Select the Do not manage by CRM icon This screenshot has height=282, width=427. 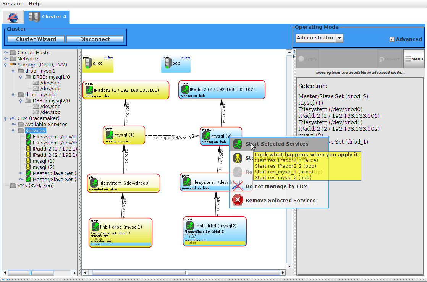pos(237,186)
